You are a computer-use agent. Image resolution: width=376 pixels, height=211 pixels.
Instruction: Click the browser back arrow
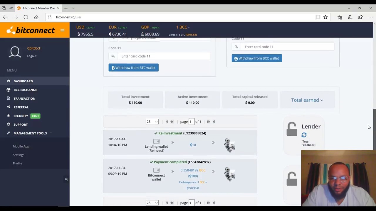coord(5,17)
